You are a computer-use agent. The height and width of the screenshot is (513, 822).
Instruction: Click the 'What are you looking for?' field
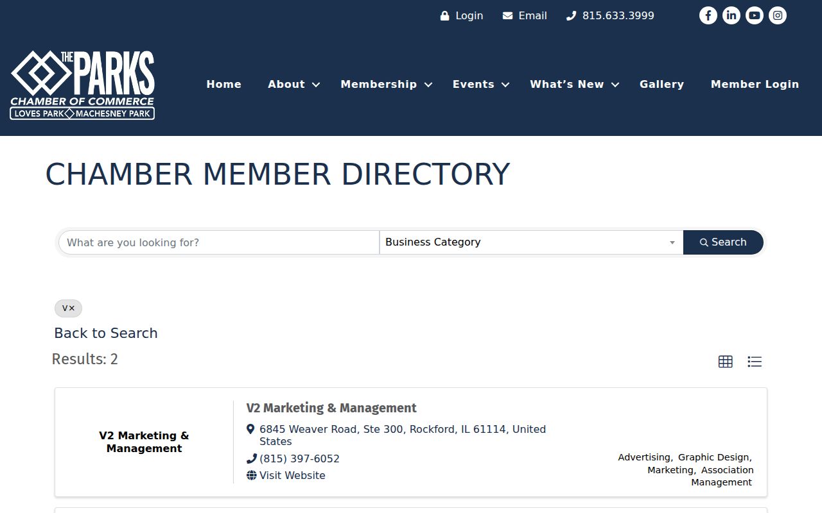tap(219, 242)
